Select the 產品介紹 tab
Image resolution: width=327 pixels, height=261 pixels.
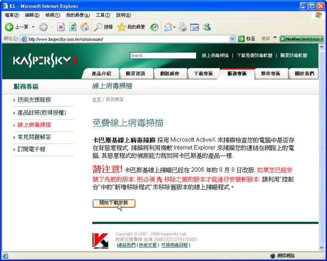[x=101, y=73]
